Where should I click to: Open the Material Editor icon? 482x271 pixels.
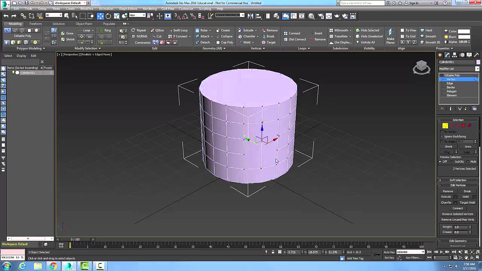(311, 16)
